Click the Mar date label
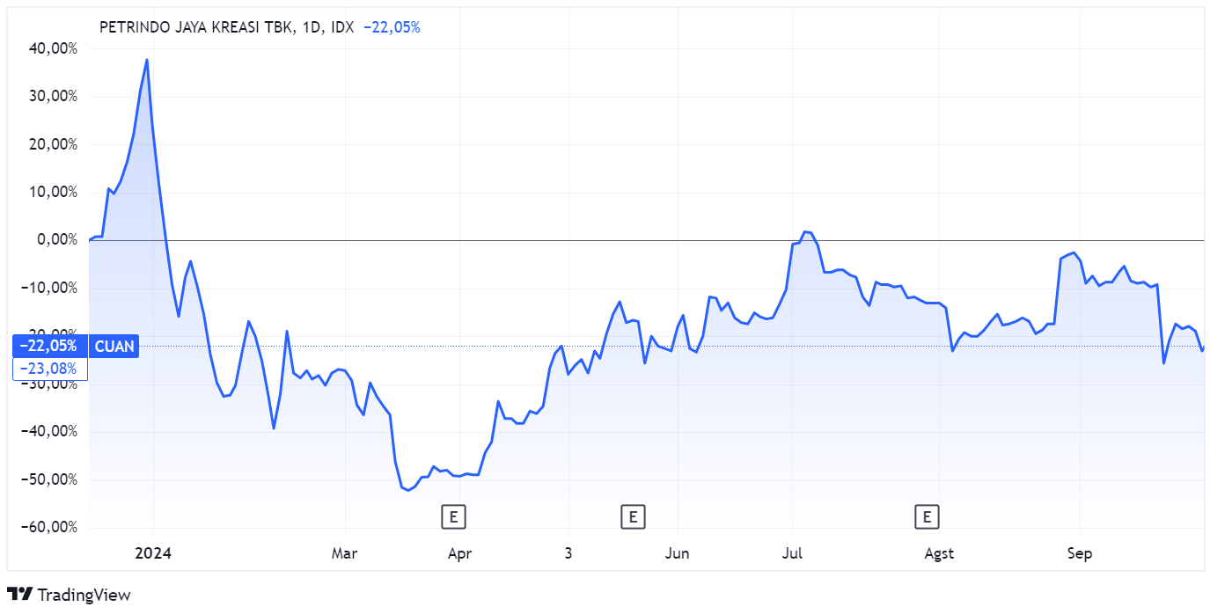1210x607 pixels. [x=344, y=553]
